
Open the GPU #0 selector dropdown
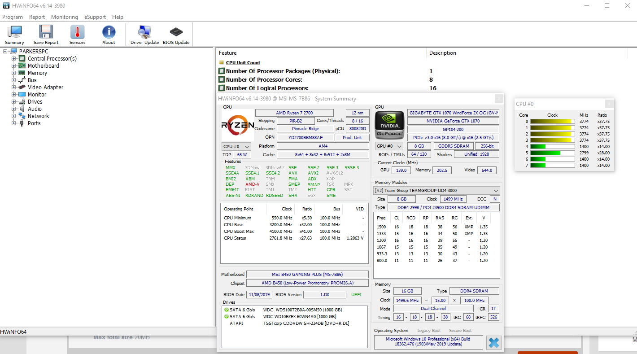[389, 146]
